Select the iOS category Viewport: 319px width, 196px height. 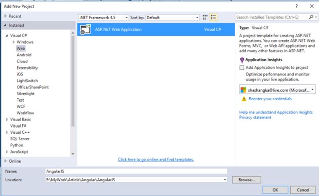[x=20, y=74]
